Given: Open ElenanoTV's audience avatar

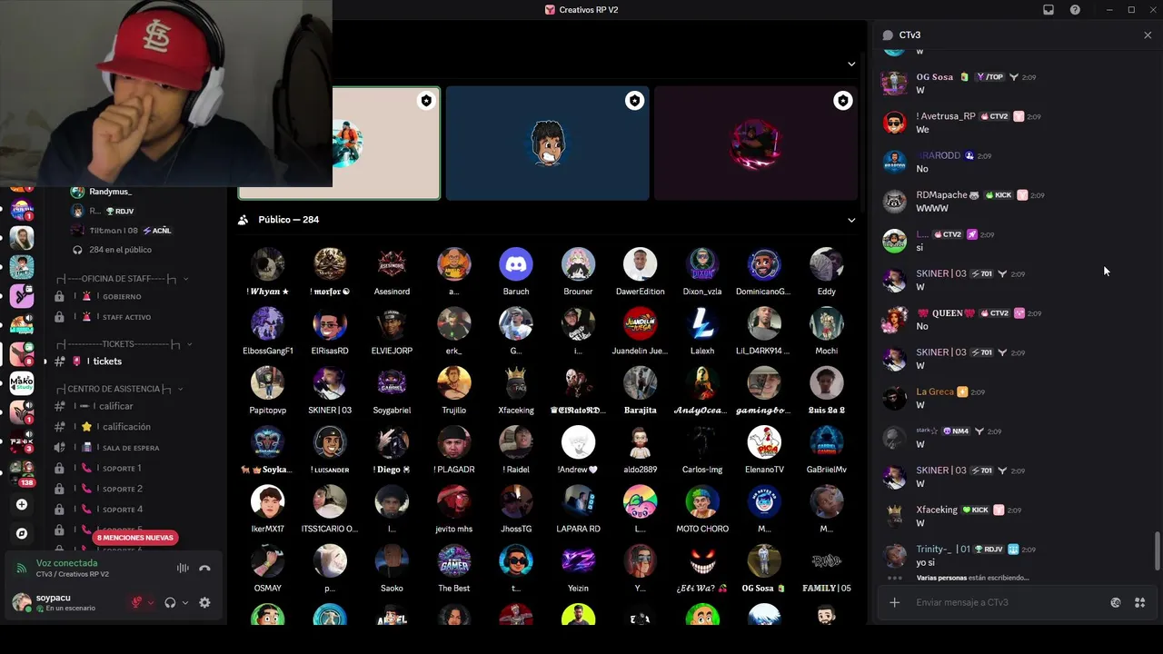Looking at the screenshot, I should [764, 442].
